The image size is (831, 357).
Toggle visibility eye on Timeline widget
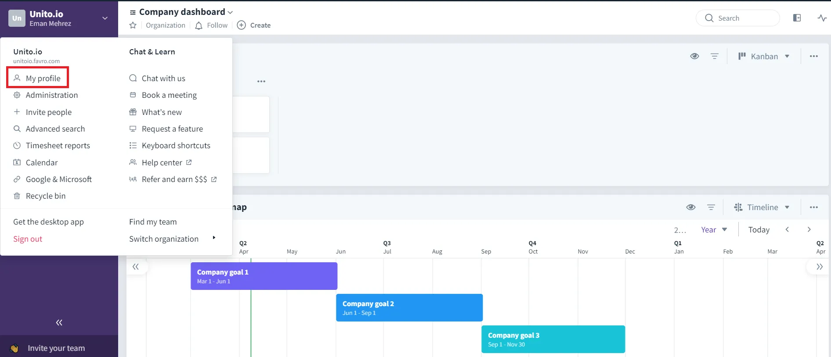point(691,207)
